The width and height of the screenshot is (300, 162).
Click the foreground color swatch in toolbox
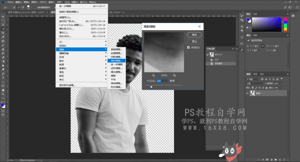[x=2, y=105]
